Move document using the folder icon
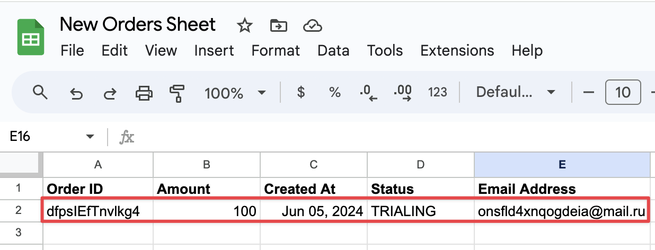655x250 pixels. 278,25
